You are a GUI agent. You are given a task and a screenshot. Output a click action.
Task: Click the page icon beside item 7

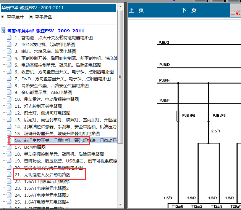point(9,78)
